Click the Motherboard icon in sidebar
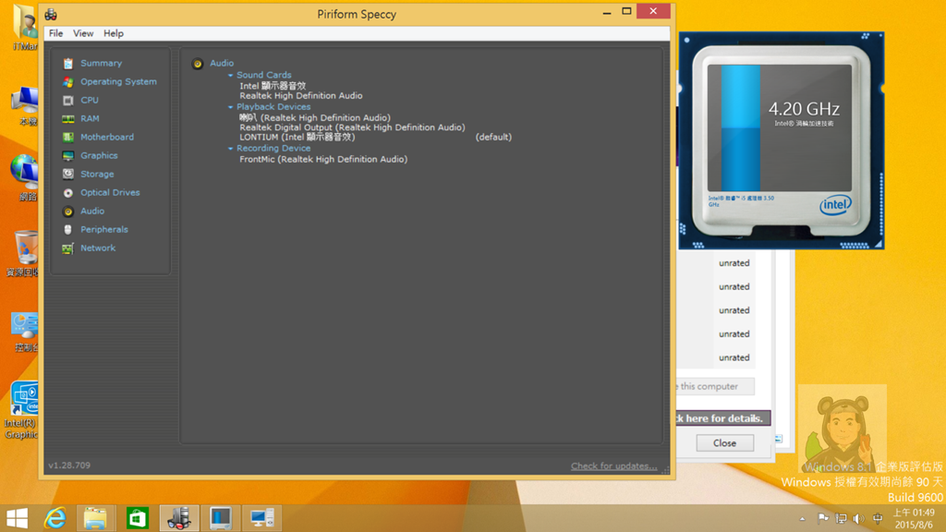The image size is (946, 532). [x=68, y=137]
